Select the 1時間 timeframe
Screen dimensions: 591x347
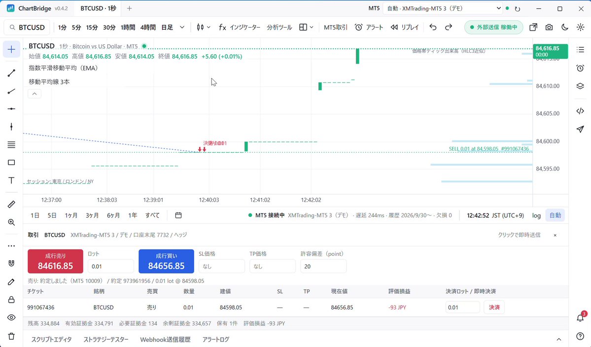pyautogui.click(x=128, y=27)
